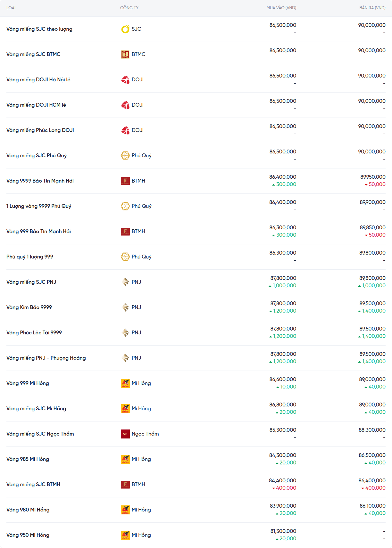The width and height of the screenshot is (392, 548).
Task: Click Vàng Phúc Lộc Tài 9999 label
Action: [34, 333]
